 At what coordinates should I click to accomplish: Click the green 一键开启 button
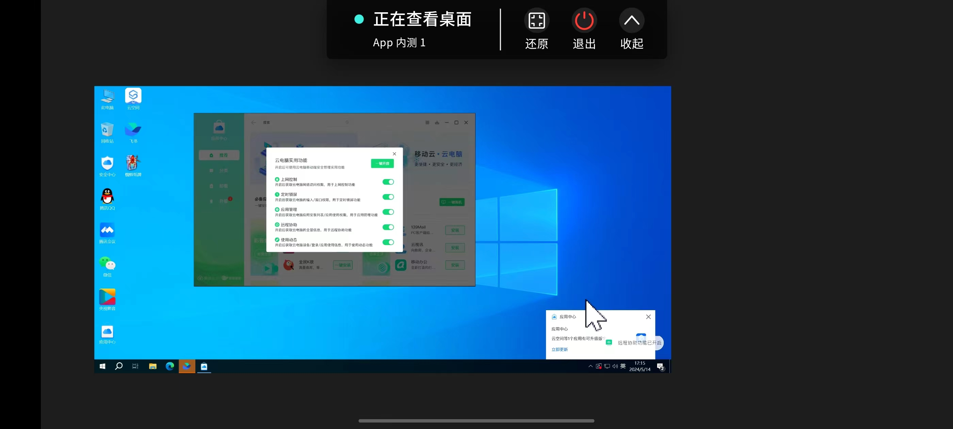point(382,164)
